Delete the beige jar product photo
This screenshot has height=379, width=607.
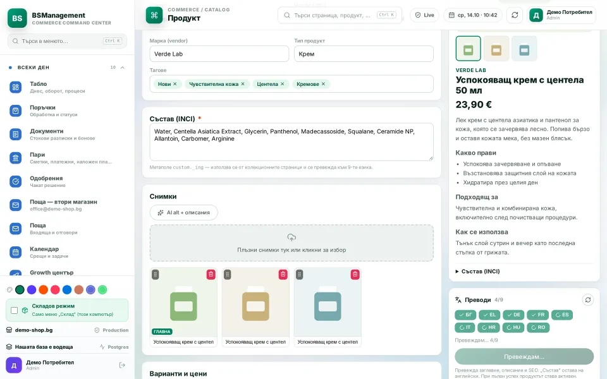click(283, 275)
